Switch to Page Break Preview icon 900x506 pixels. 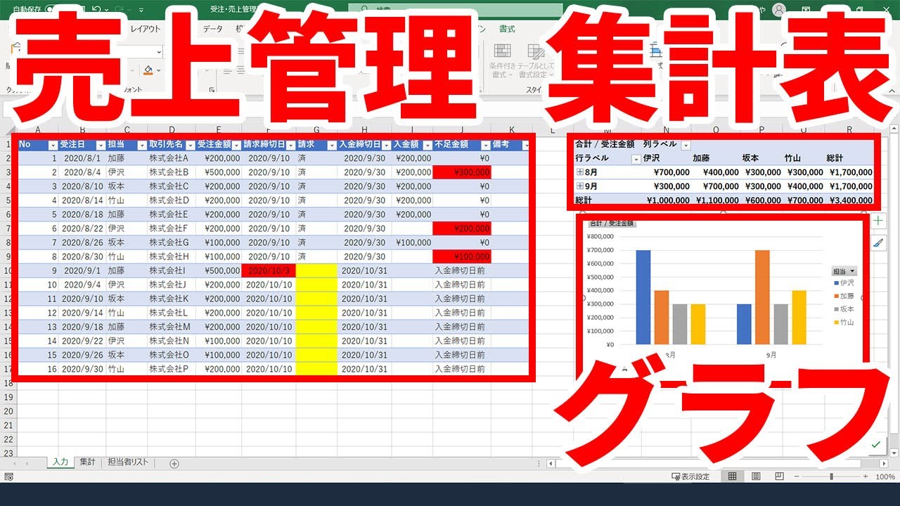(779, 476)
